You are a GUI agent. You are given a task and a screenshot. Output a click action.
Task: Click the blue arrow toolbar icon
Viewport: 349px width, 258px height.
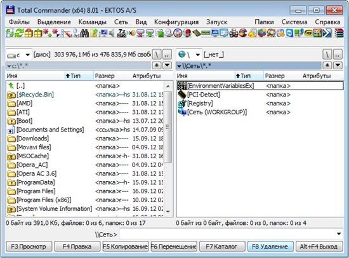[327, 33]
